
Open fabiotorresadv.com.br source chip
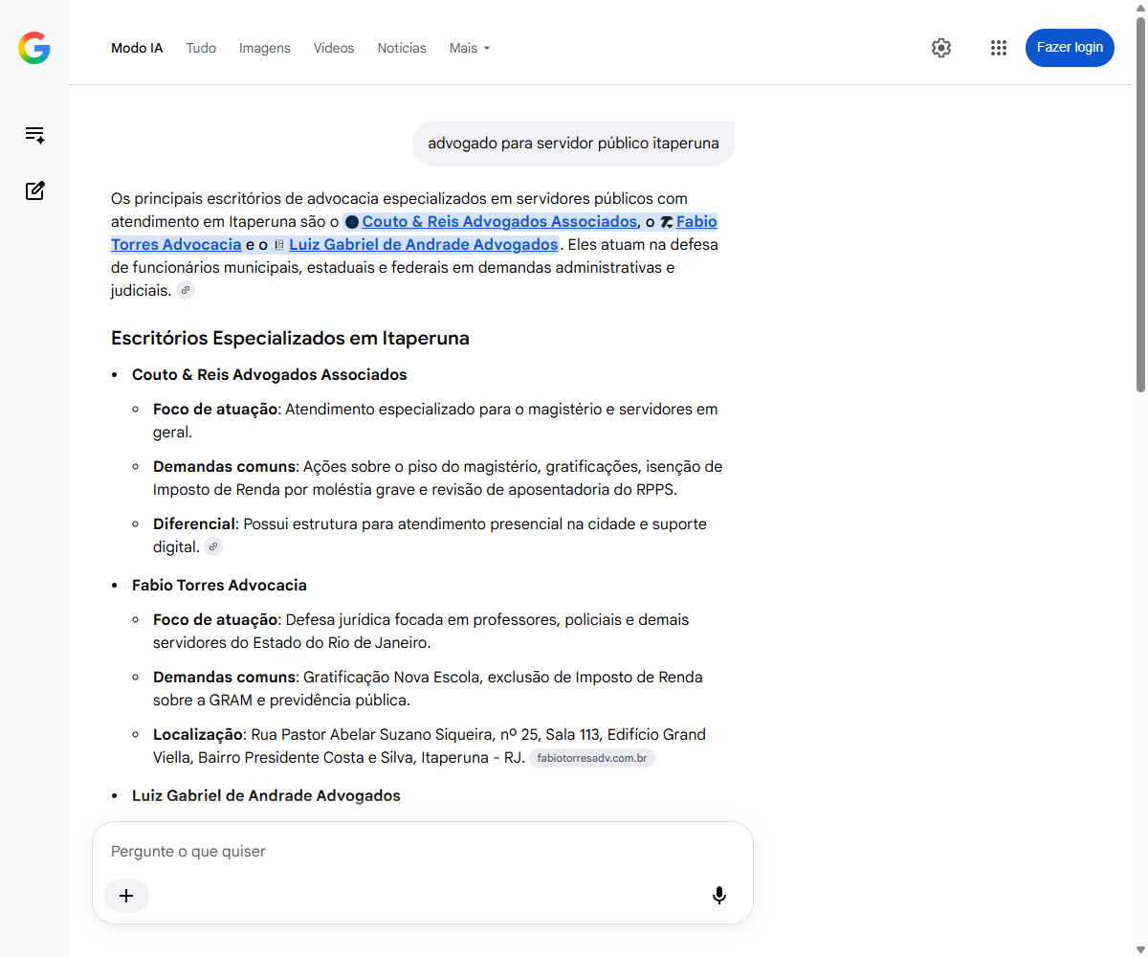point(592,759)
